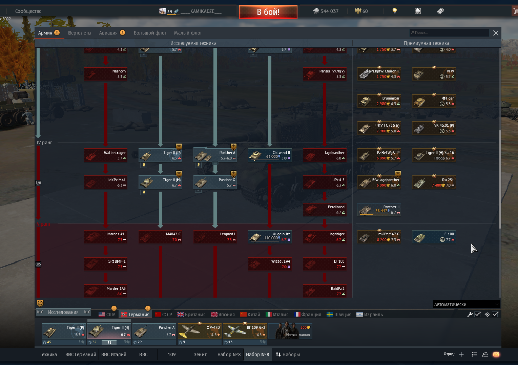Click the lightbulb hints icon in top bar
Image resolution: width=518 pixels, height=365 pixels.
point(394,11)
